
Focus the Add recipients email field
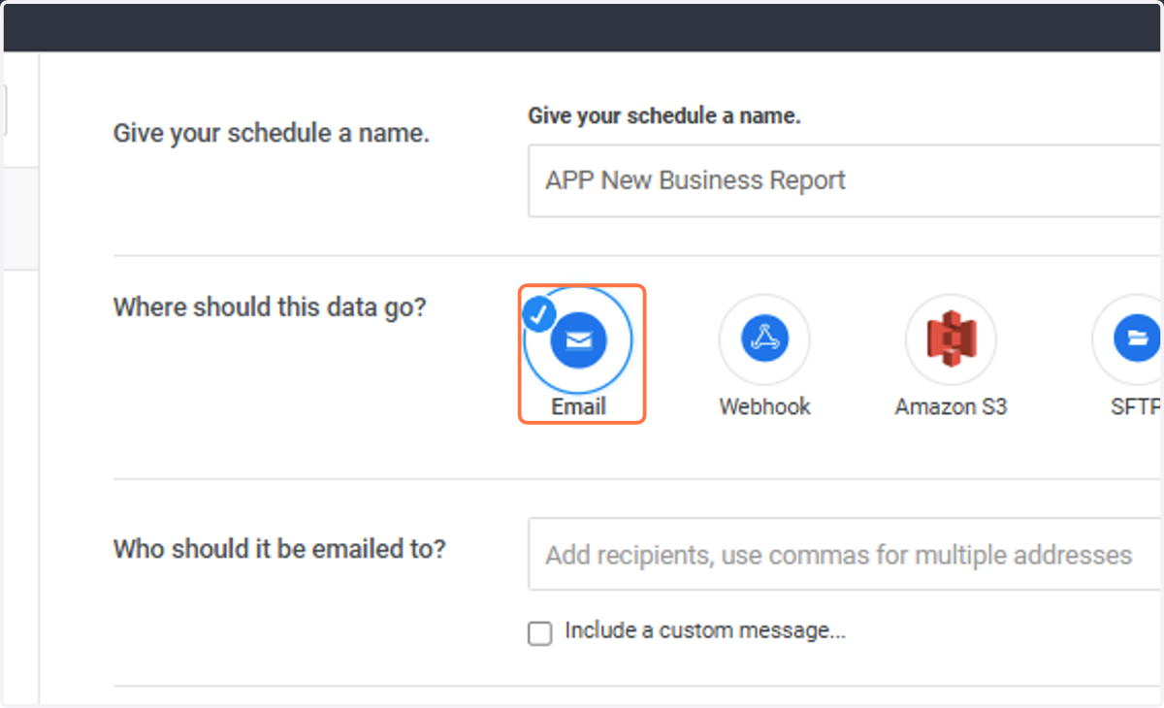pyautogui.click(x=845, y=554)
